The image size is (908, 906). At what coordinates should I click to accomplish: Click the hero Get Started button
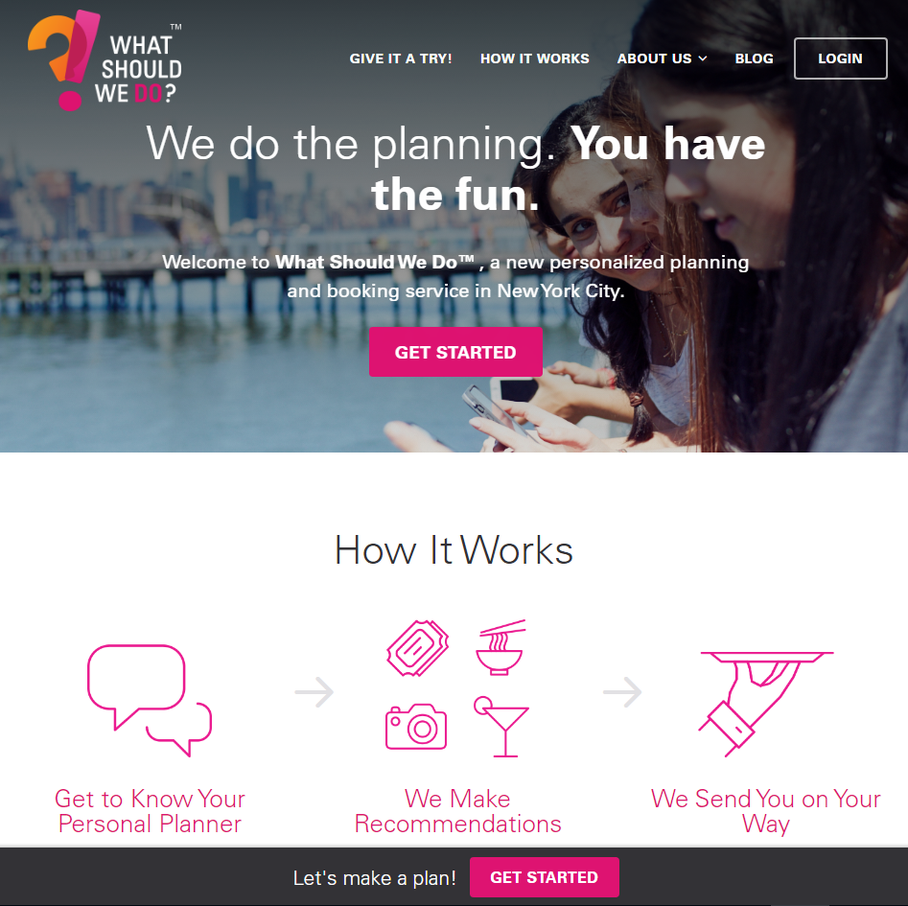tap(455, 352)
